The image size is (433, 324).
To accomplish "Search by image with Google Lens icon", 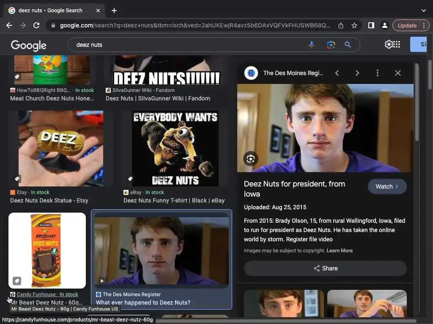I will (x=331, y=45).
